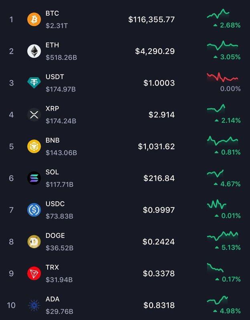View the red USDT sparkline chart

[222, 77]
